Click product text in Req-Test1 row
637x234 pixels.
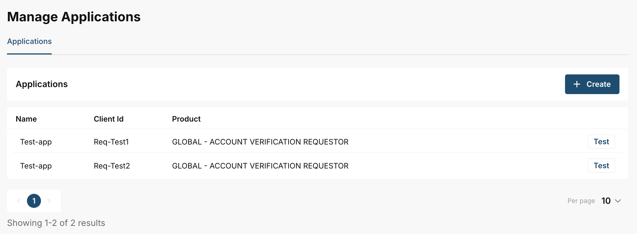coord(260,142)
